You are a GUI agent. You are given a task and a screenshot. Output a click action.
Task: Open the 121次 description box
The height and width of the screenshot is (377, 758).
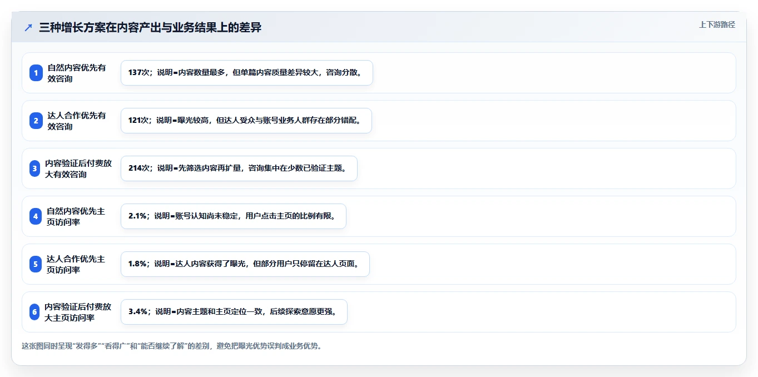(246, 121)
